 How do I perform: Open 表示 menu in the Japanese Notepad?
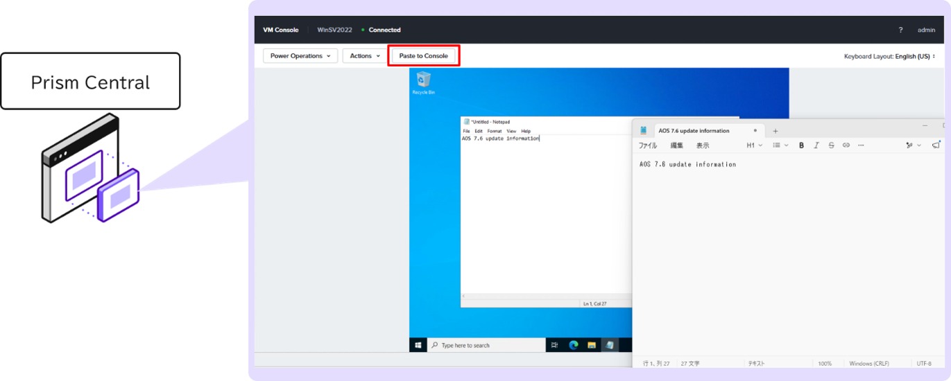pos(703,145)
